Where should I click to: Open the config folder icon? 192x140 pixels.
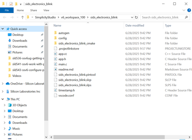[x=55, y=38]
